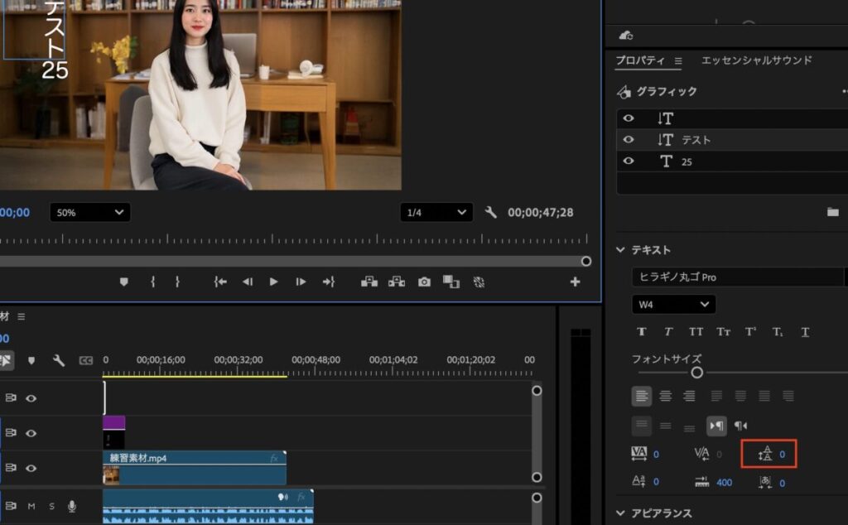848x525 pixels.
Task: Click the Add Marker icon in the monitor
Action: pyautogui.click(x=124, y=282)
